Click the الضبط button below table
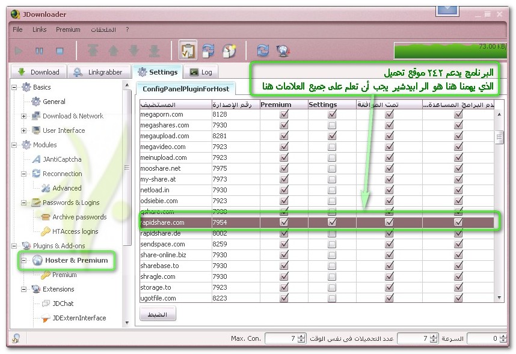 (158, 314)
